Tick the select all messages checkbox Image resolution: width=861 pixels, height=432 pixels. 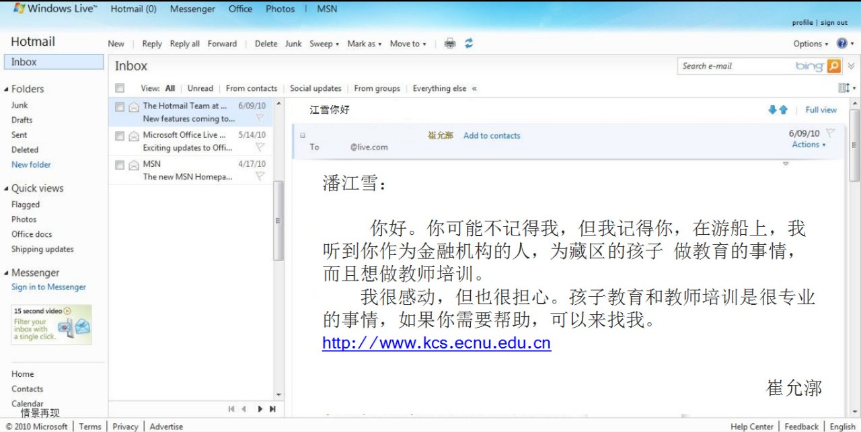[x=120, y=88]
